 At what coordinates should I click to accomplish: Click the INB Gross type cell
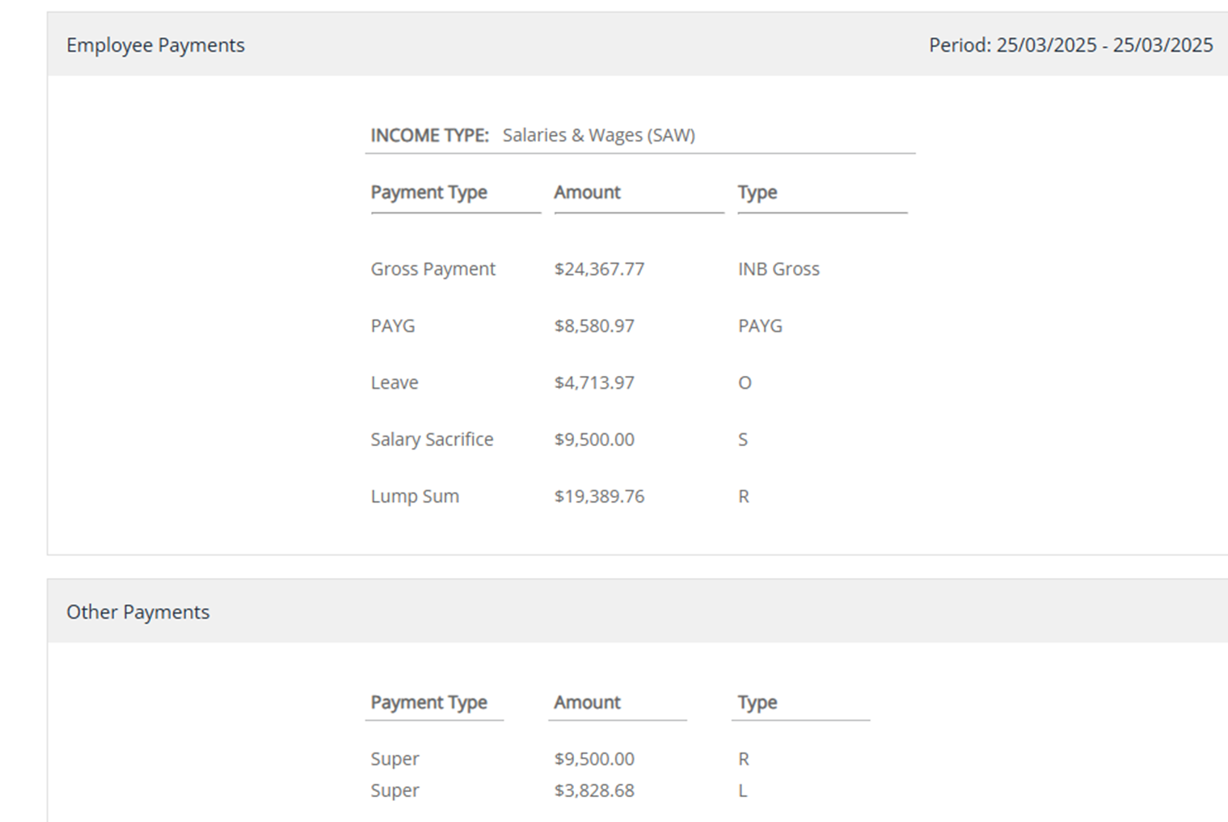(x=779, y=269)
